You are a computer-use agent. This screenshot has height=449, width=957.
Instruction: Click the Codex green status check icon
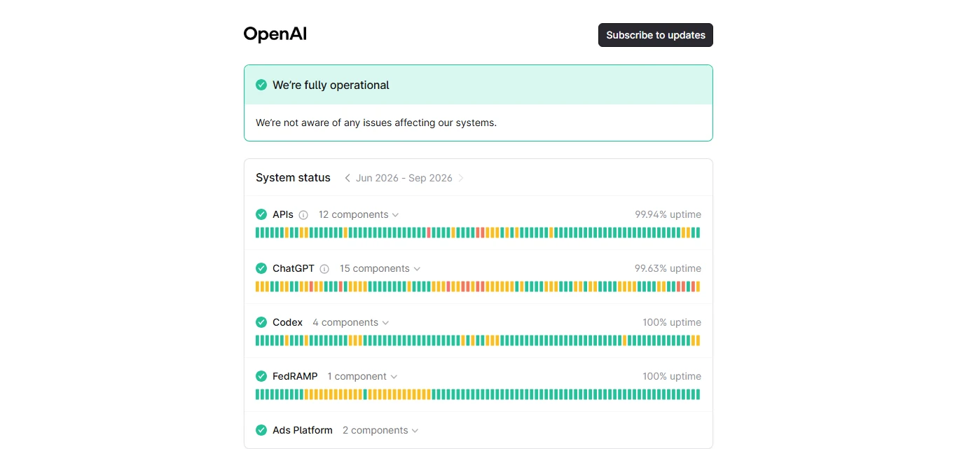pos(261,322)
